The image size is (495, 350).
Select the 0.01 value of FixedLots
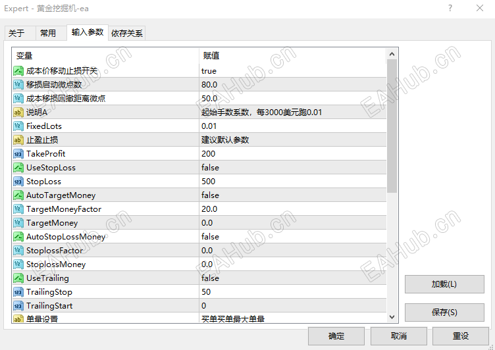209,126
